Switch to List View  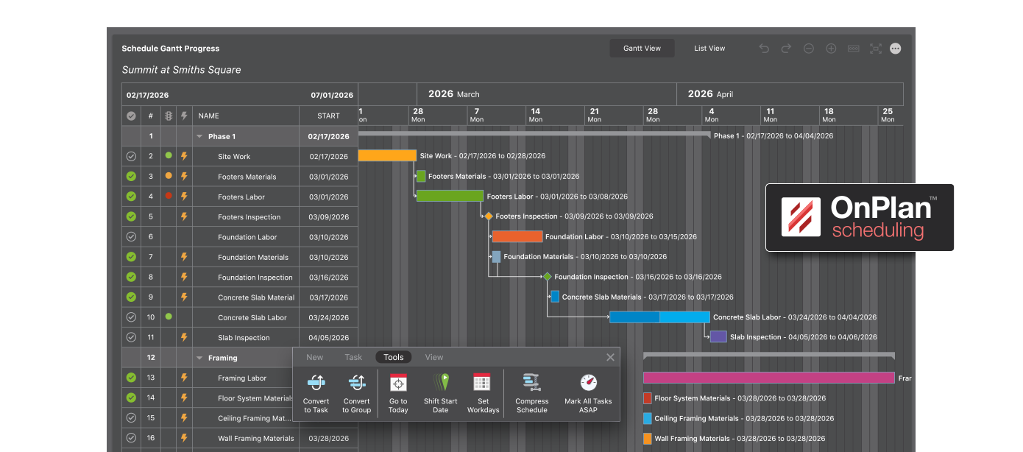[x=709, y=48]
